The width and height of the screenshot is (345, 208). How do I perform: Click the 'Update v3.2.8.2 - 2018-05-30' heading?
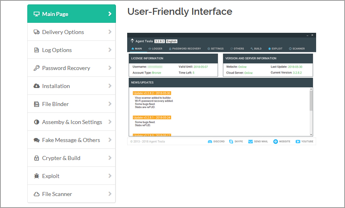pyautogui.click(x=152, y=93)
